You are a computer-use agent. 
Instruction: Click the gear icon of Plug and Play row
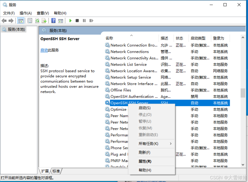coord(108,154)
